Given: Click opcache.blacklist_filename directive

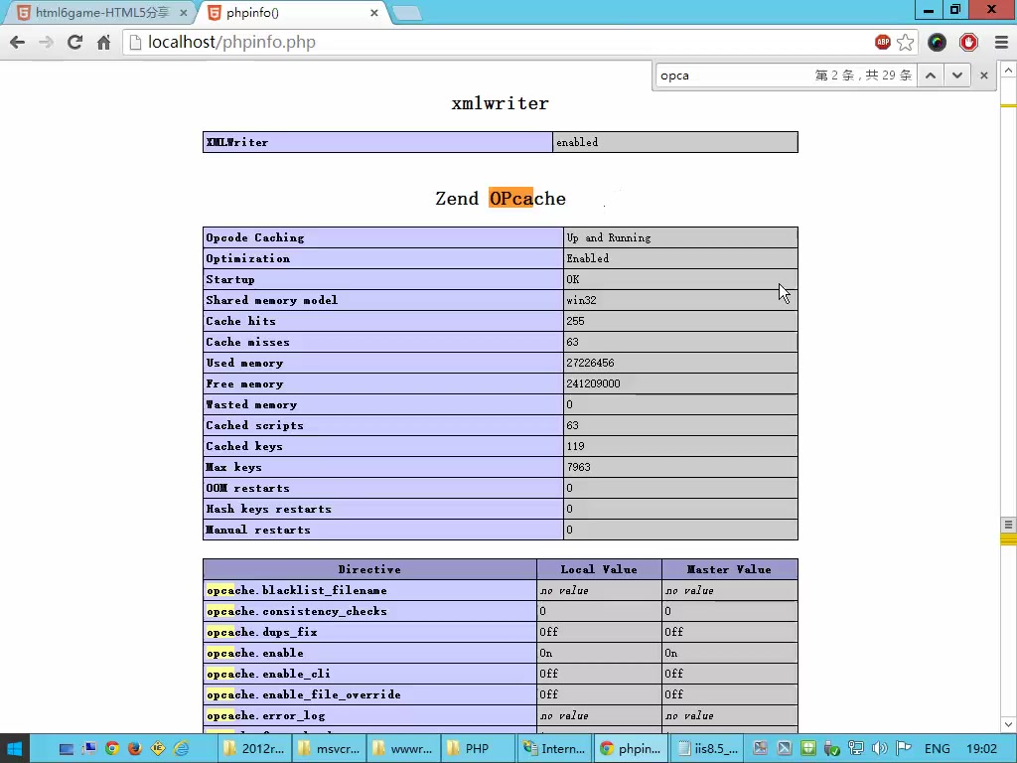Looking at the screenshot, I should (297, 590).
